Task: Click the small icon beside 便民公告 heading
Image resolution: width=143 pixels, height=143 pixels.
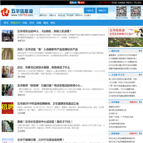Action: click(x=110, y=51)
